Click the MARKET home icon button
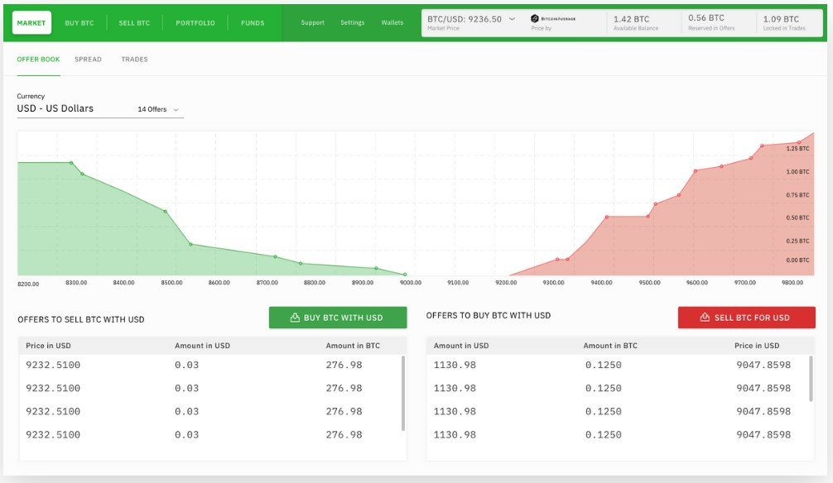Image resolution: width=833 pixels, height=483 pixels. click(31, 22)
